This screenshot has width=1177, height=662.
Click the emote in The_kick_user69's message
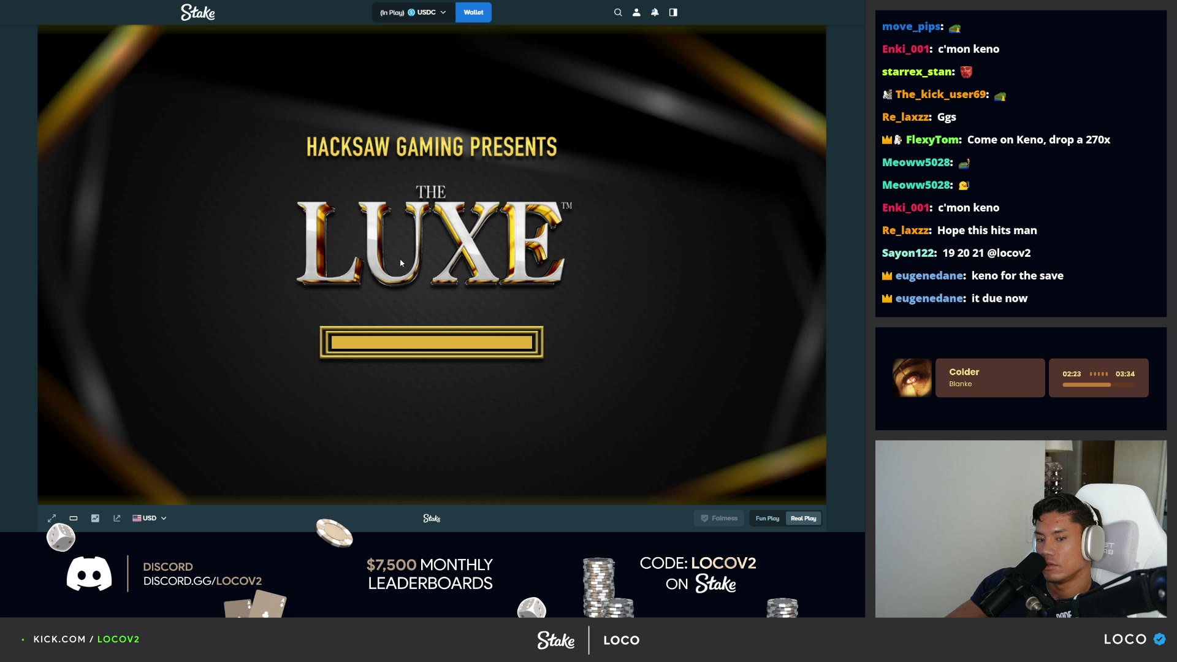pos(1000,96)
